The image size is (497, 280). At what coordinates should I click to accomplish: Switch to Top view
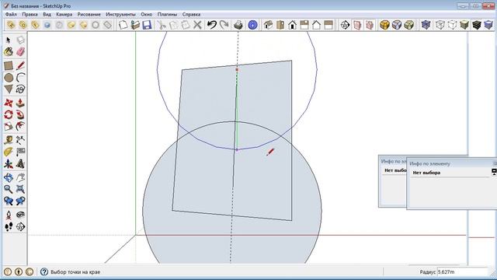[280, 25]
